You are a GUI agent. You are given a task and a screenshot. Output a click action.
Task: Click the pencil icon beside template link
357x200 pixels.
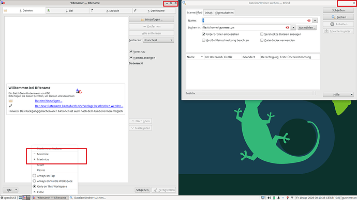point(10,106)
